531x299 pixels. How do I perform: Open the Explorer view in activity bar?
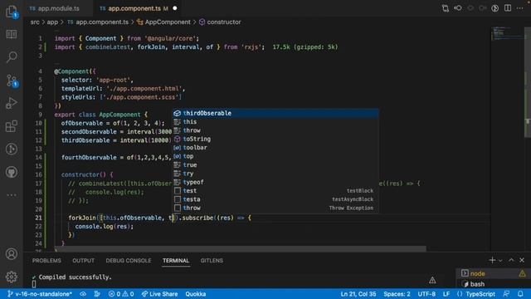[x=12, y=12]
